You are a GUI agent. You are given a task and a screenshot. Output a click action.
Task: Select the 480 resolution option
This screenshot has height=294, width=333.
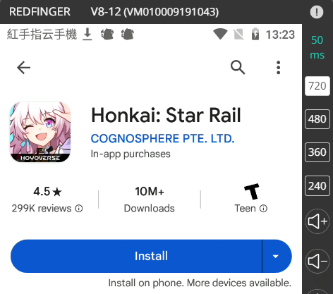317,119
